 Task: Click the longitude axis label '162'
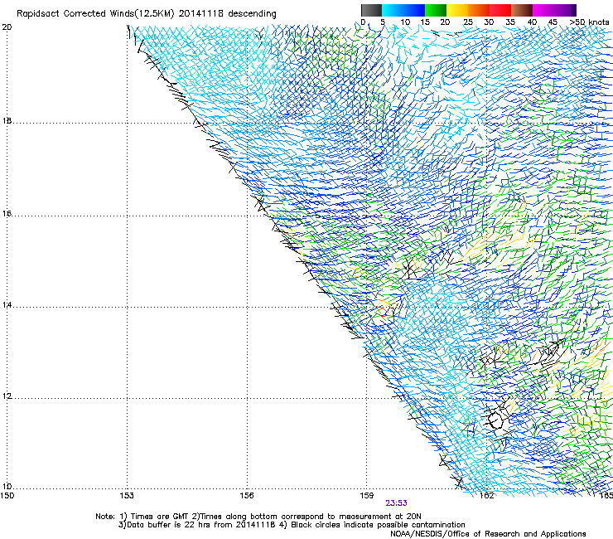point(486,496)
